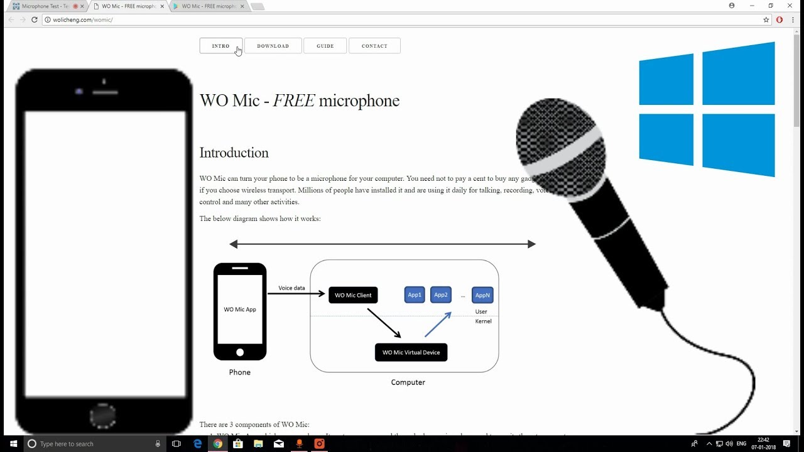Open the Opera extension icon in toolbar
Screen dimensions: 804x452
click(x=780, y=19)
